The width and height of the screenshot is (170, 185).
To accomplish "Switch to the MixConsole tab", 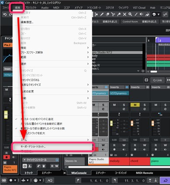I will click(79, 173).
